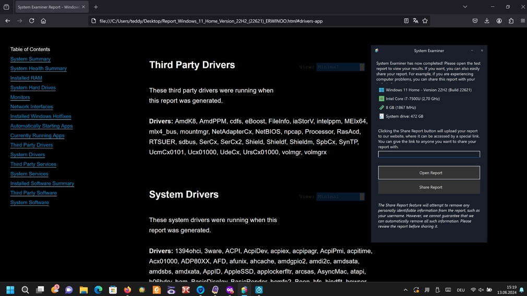Jump to System Health Summary
The width and height of the screenshot is (527, 296).
point(38,68)
